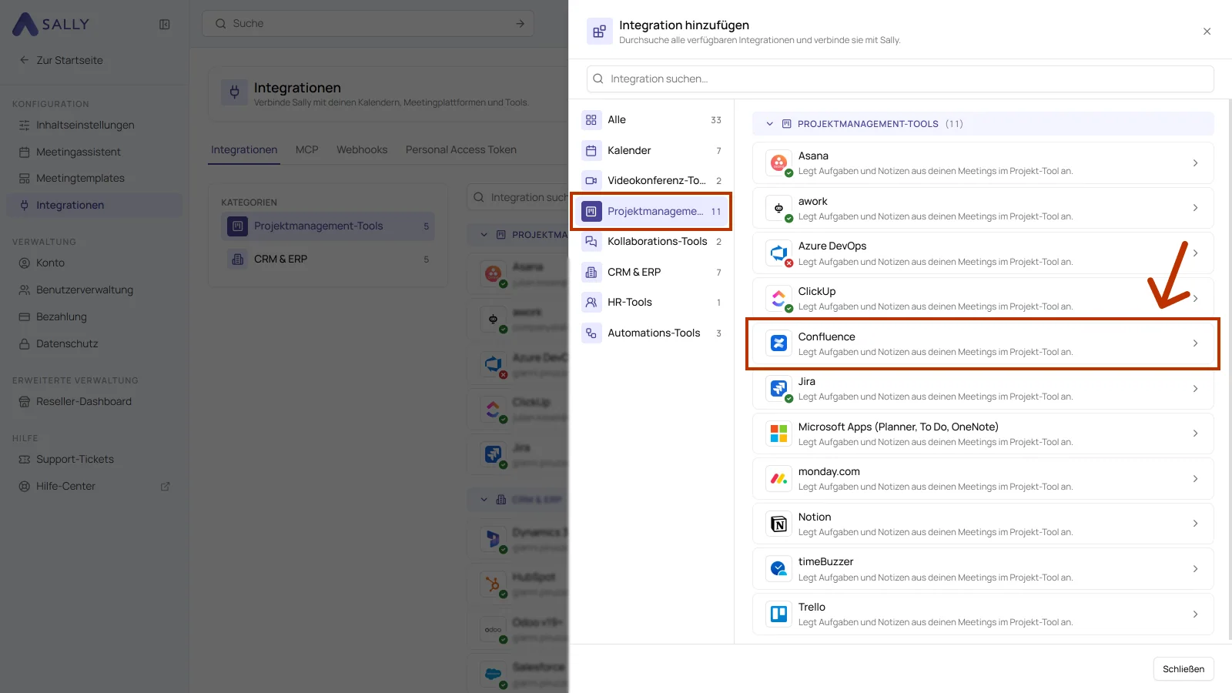Select the Projektmanagement category in the dialog

tap(651, 211)
